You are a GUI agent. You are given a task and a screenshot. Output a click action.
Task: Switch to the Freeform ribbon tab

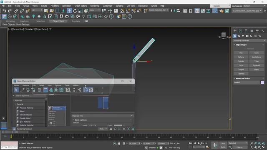[25, 21]
